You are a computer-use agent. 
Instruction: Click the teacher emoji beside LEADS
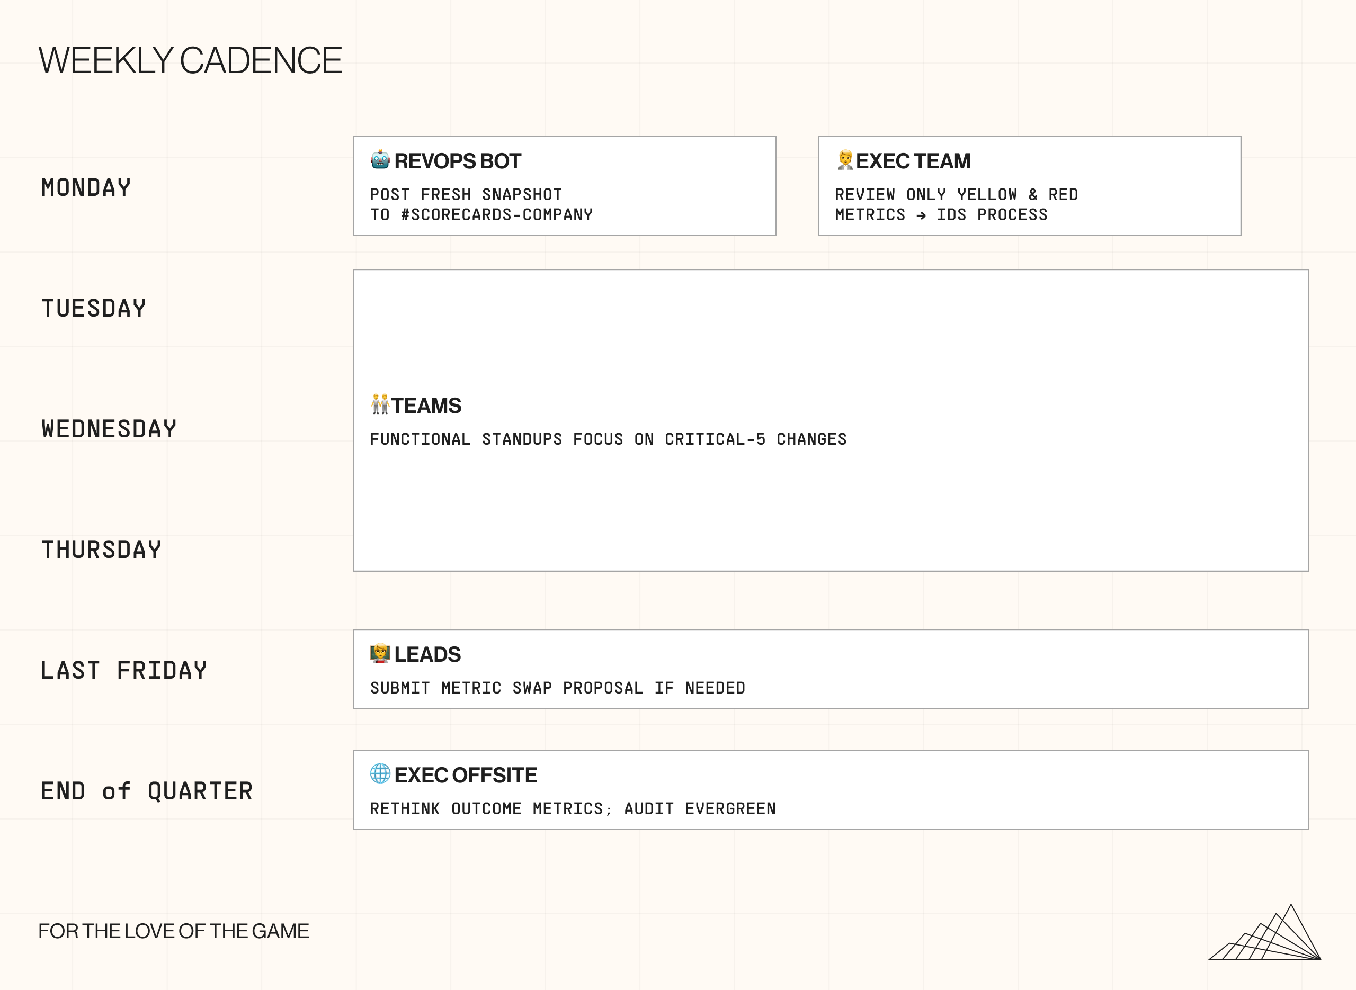click(x=380, y=653)
